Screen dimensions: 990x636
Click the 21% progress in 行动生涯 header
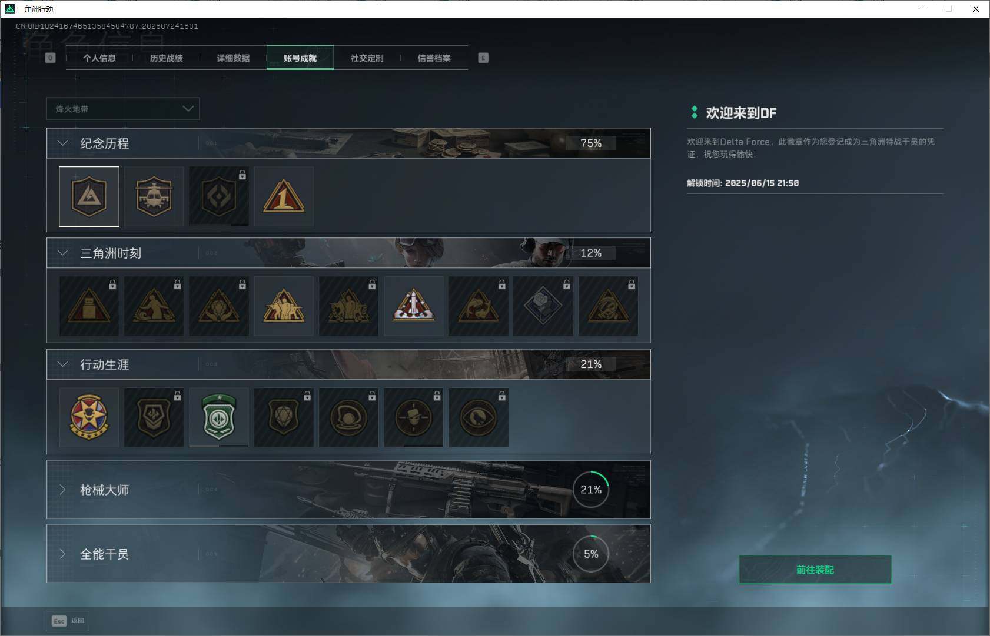point(591,364)
